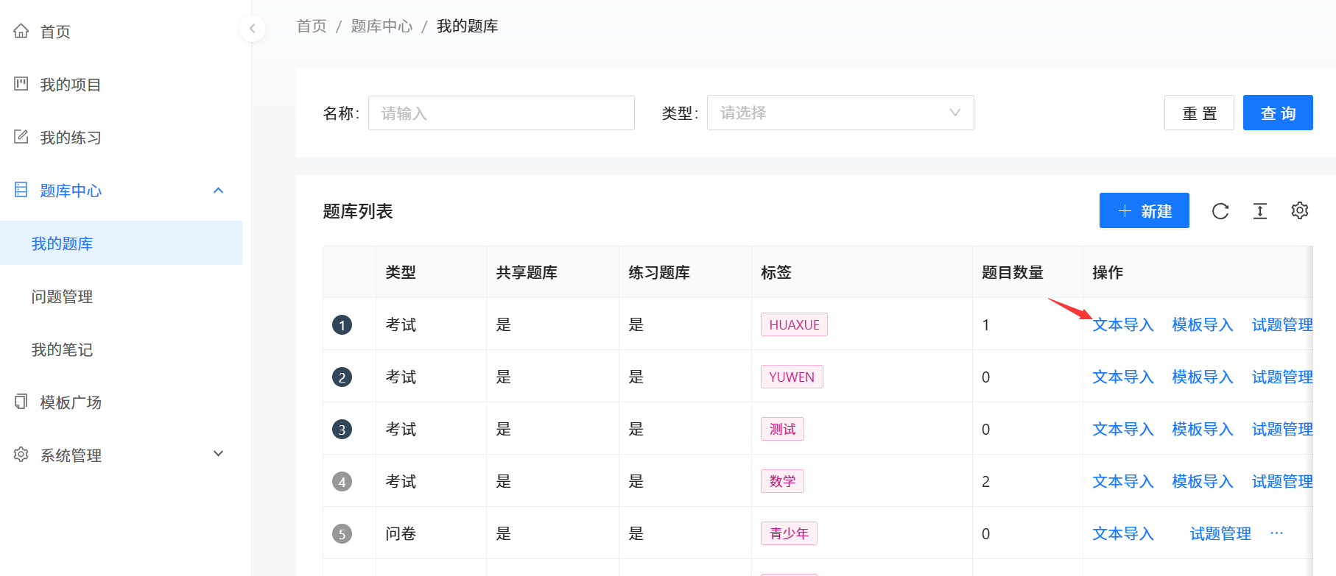Collapse the 题库中心 menu chevron

pos(218,191)
